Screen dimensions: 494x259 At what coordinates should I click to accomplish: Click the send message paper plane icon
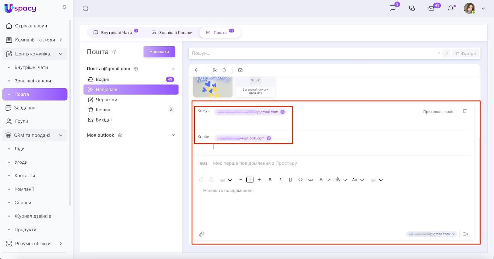[x=466, y=234]
